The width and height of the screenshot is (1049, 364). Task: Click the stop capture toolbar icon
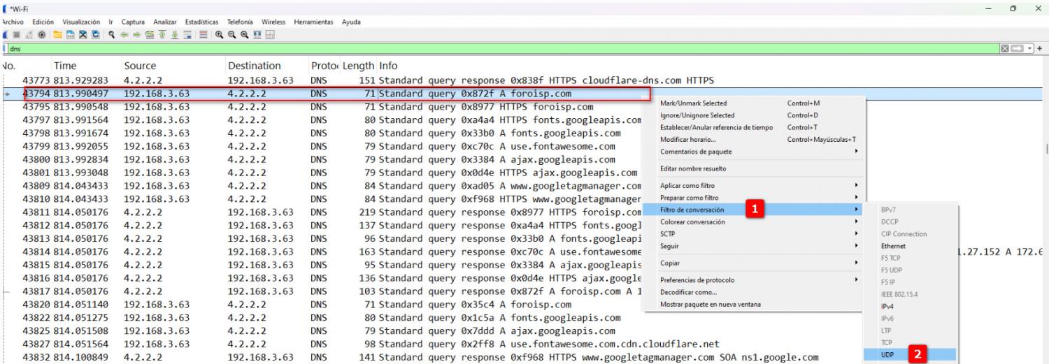point(17,35)
